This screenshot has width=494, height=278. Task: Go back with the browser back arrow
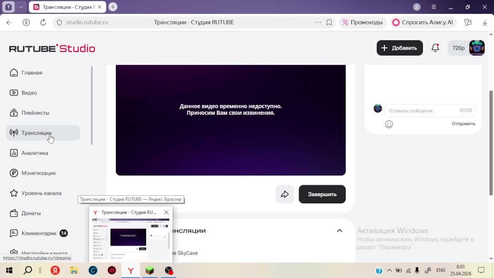[x=9, y=22]
